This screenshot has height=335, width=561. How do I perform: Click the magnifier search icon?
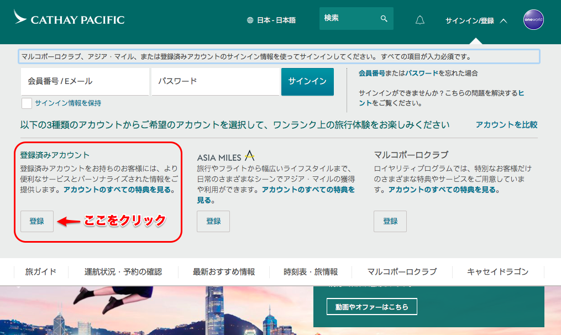coord(384,19)
